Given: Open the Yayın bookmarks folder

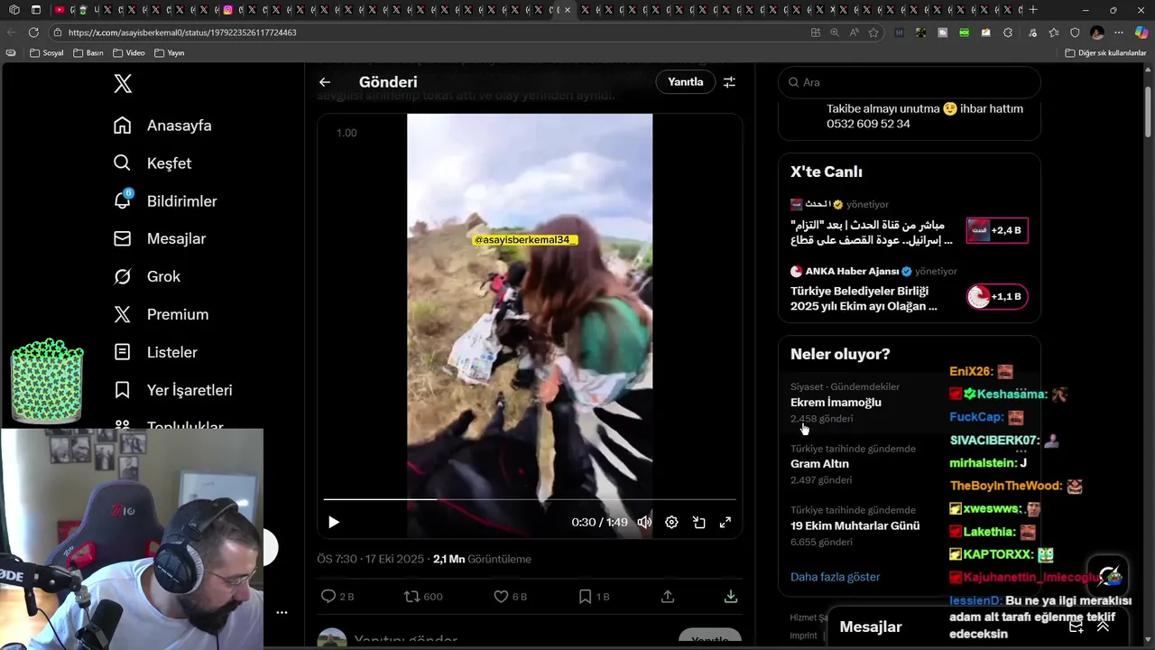Looking at the screenshot, I should click(170, 53).
